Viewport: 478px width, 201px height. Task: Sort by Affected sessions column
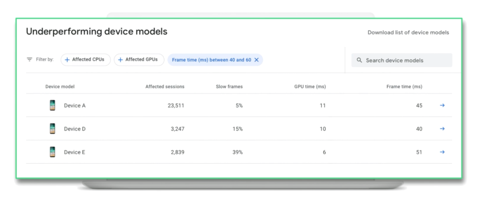(165, 87)
